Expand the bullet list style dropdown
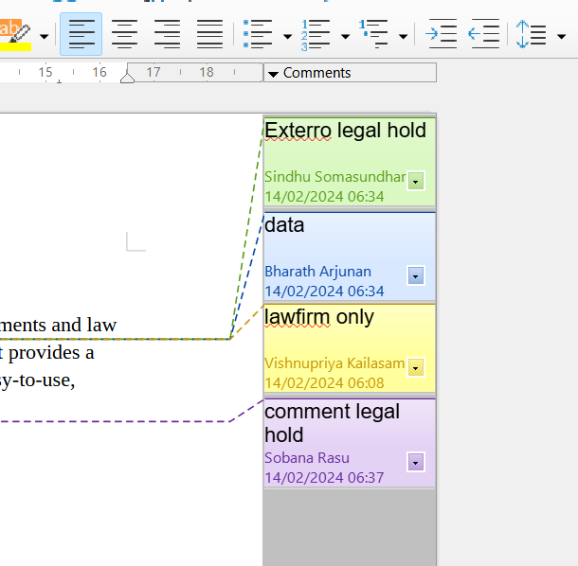The image size is (578, 566). tap(287, 36)
